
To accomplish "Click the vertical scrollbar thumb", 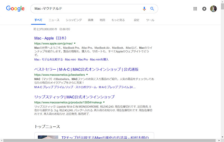I will pos(223,6).
